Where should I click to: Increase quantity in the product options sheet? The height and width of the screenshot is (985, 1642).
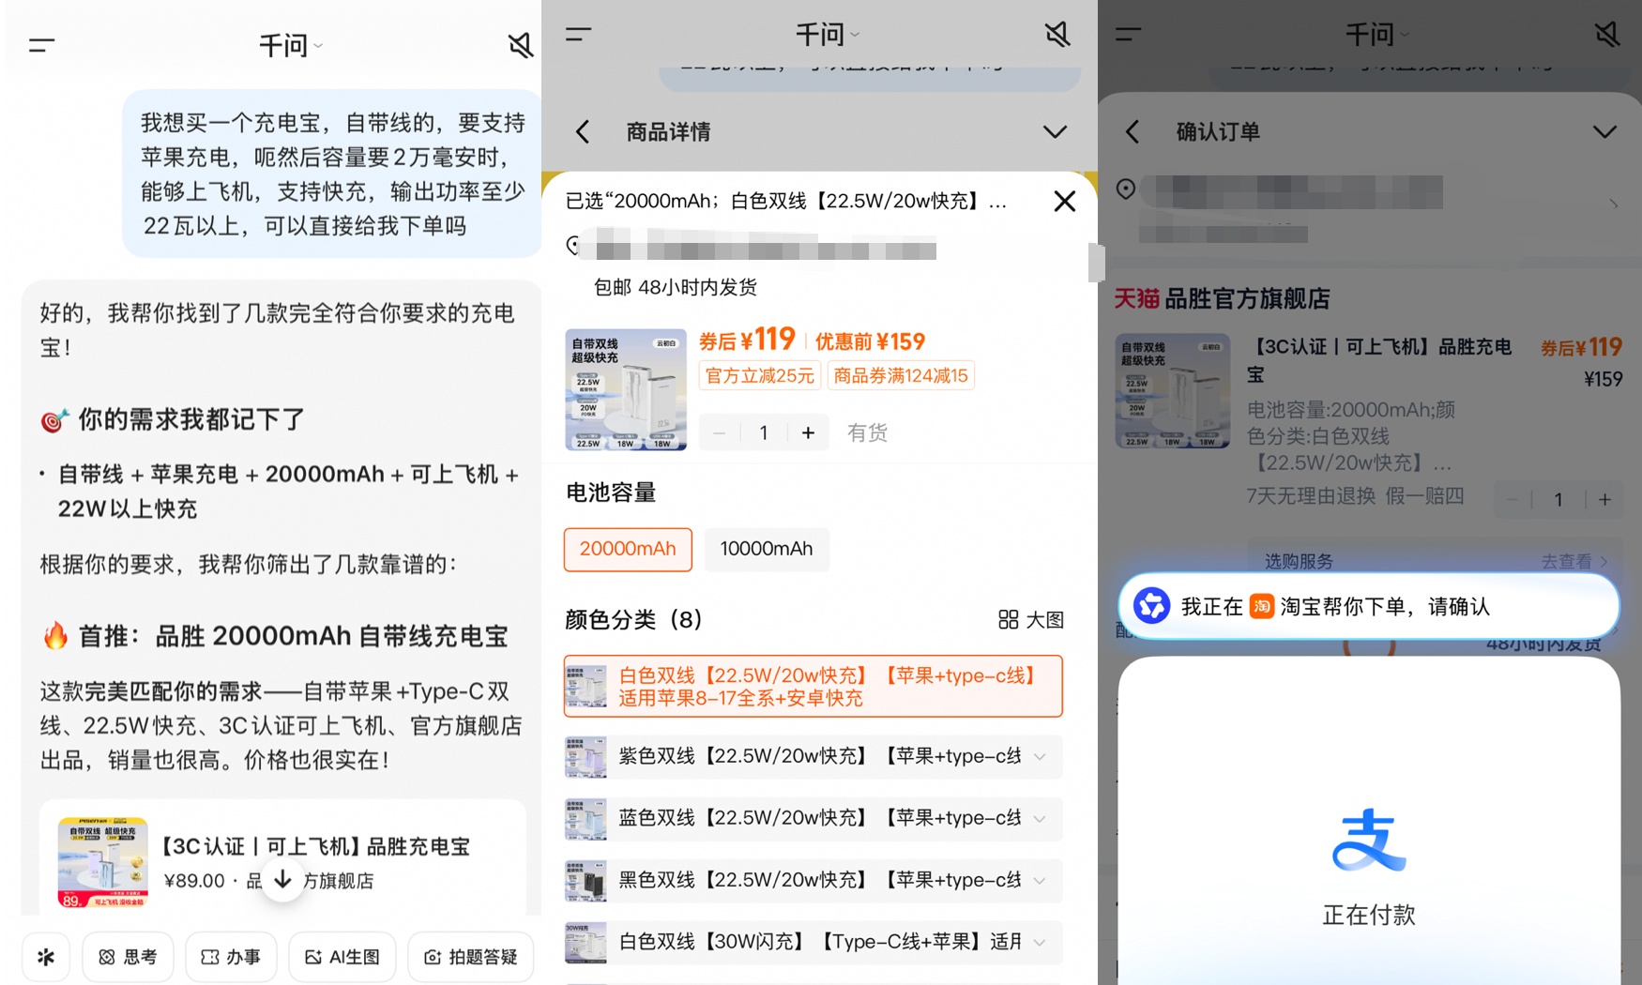click(808, 432)
